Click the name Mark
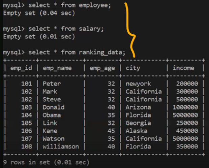 (x=50, y=92)
